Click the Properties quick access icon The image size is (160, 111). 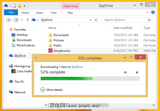point(14,6)
